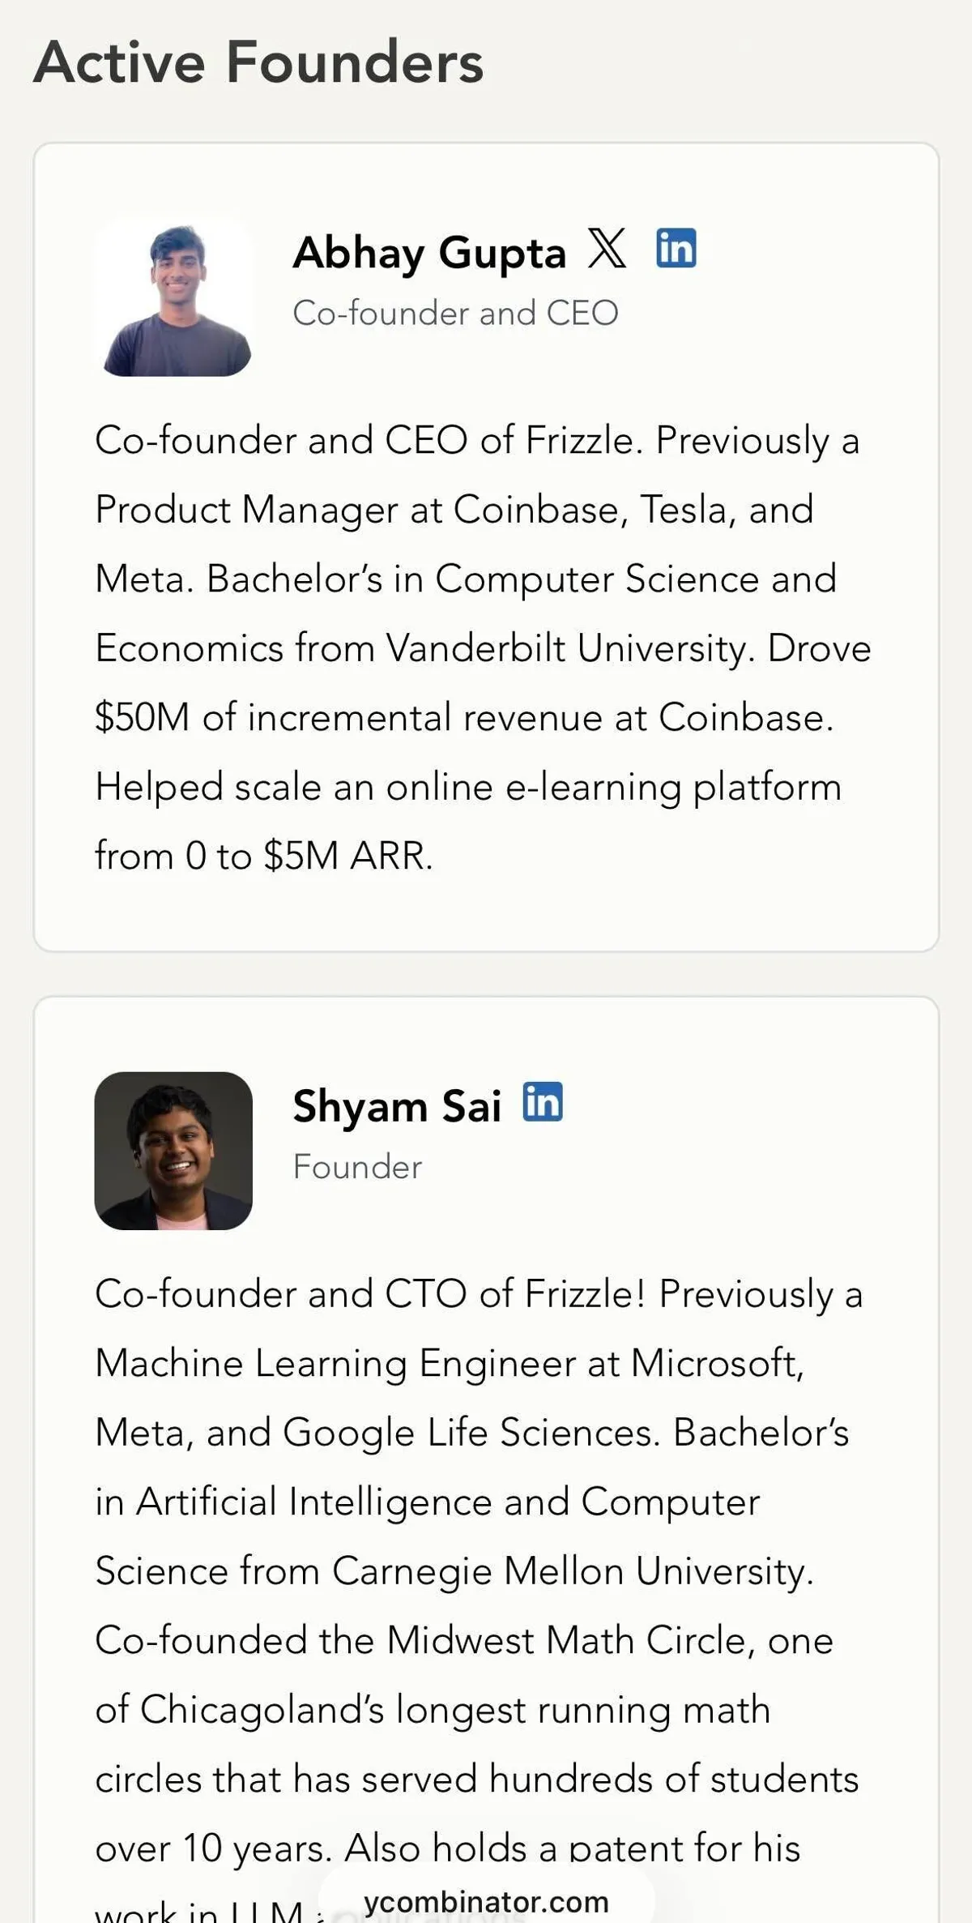Tap the ycombinator.com address bar
The height and width of the screenshot is (1923, 972).
coord(486,1900)
